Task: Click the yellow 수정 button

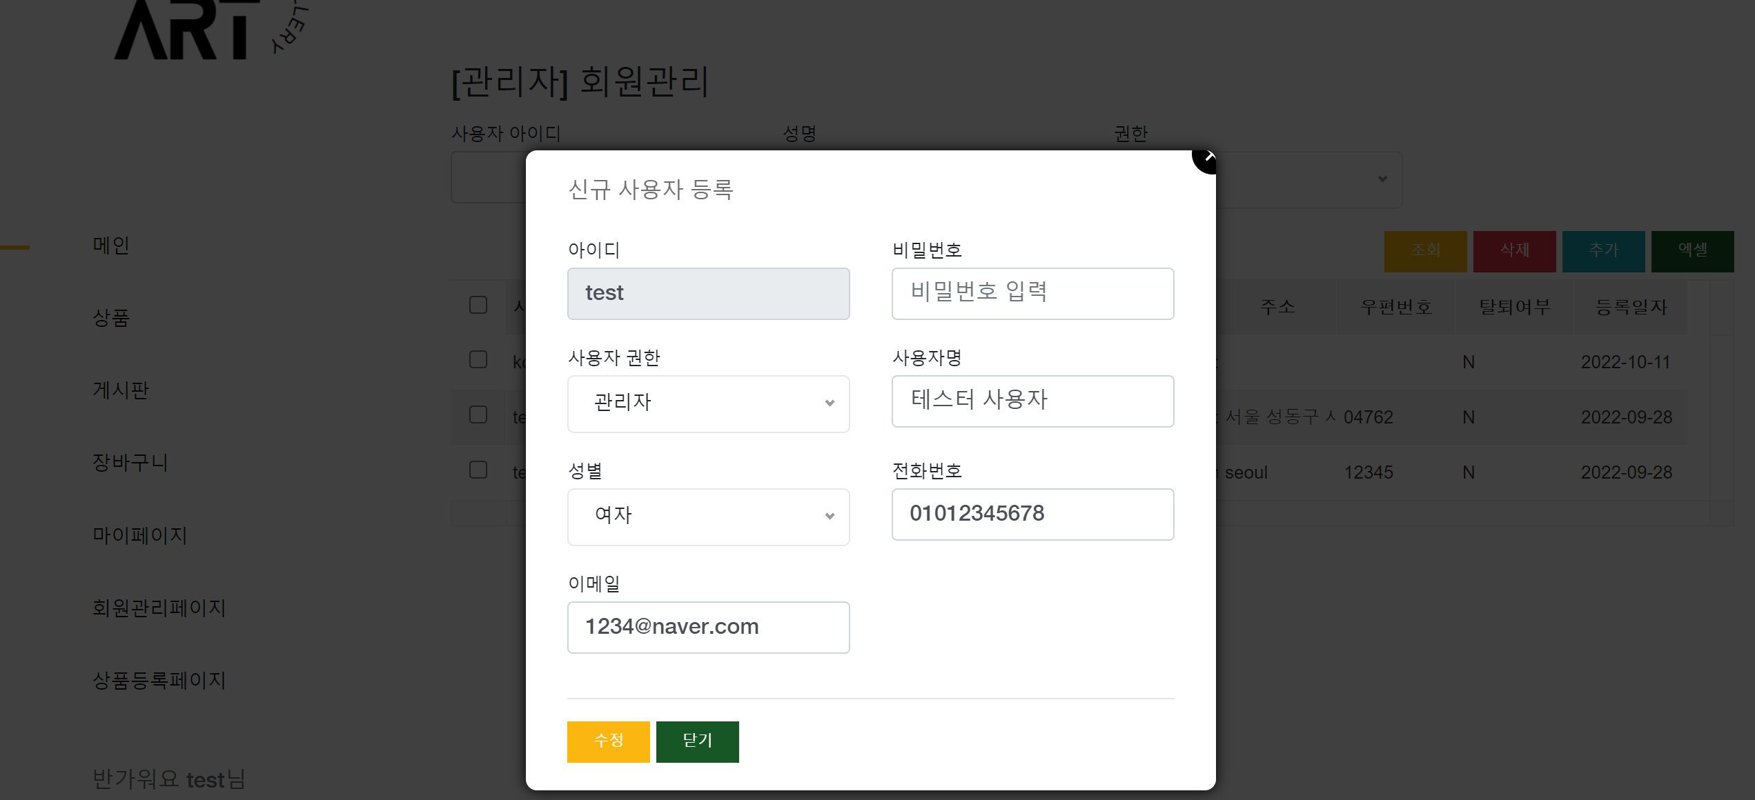Action: 608,741
